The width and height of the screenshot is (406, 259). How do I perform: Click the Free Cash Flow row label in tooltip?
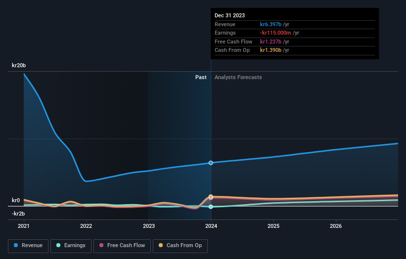(x=233, y=42)
